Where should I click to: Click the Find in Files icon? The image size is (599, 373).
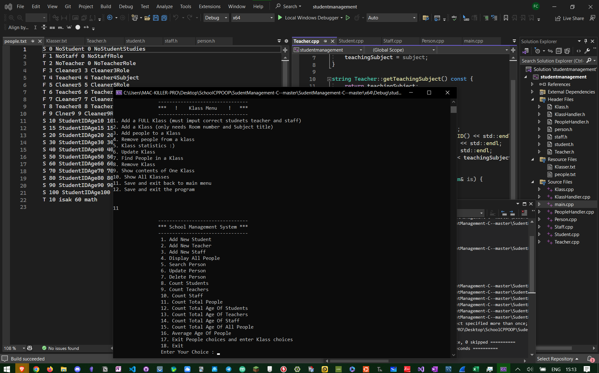pyautogui.click(x=425, y=18)
